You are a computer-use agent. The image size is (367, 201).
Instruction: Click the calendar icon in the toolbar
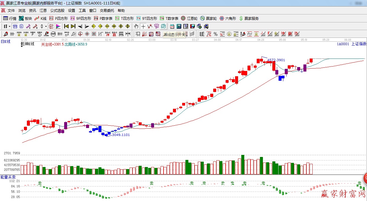click(x=172, y=26)
